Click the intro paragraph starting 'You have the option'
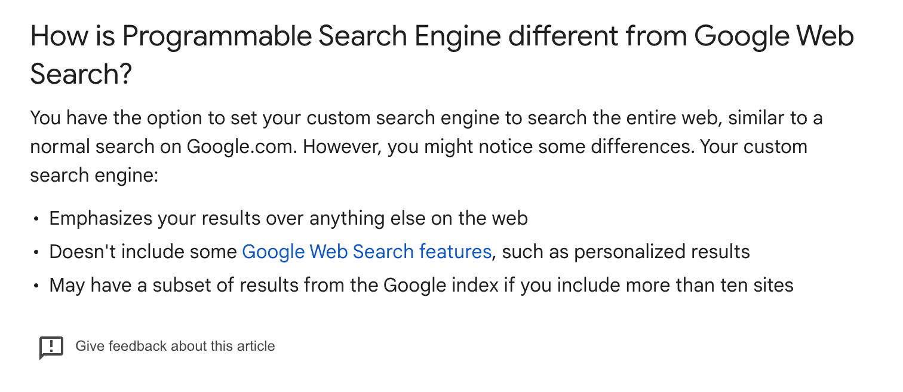Image resolution: width=903 pixels, height=392 pixels. (426, 147)
